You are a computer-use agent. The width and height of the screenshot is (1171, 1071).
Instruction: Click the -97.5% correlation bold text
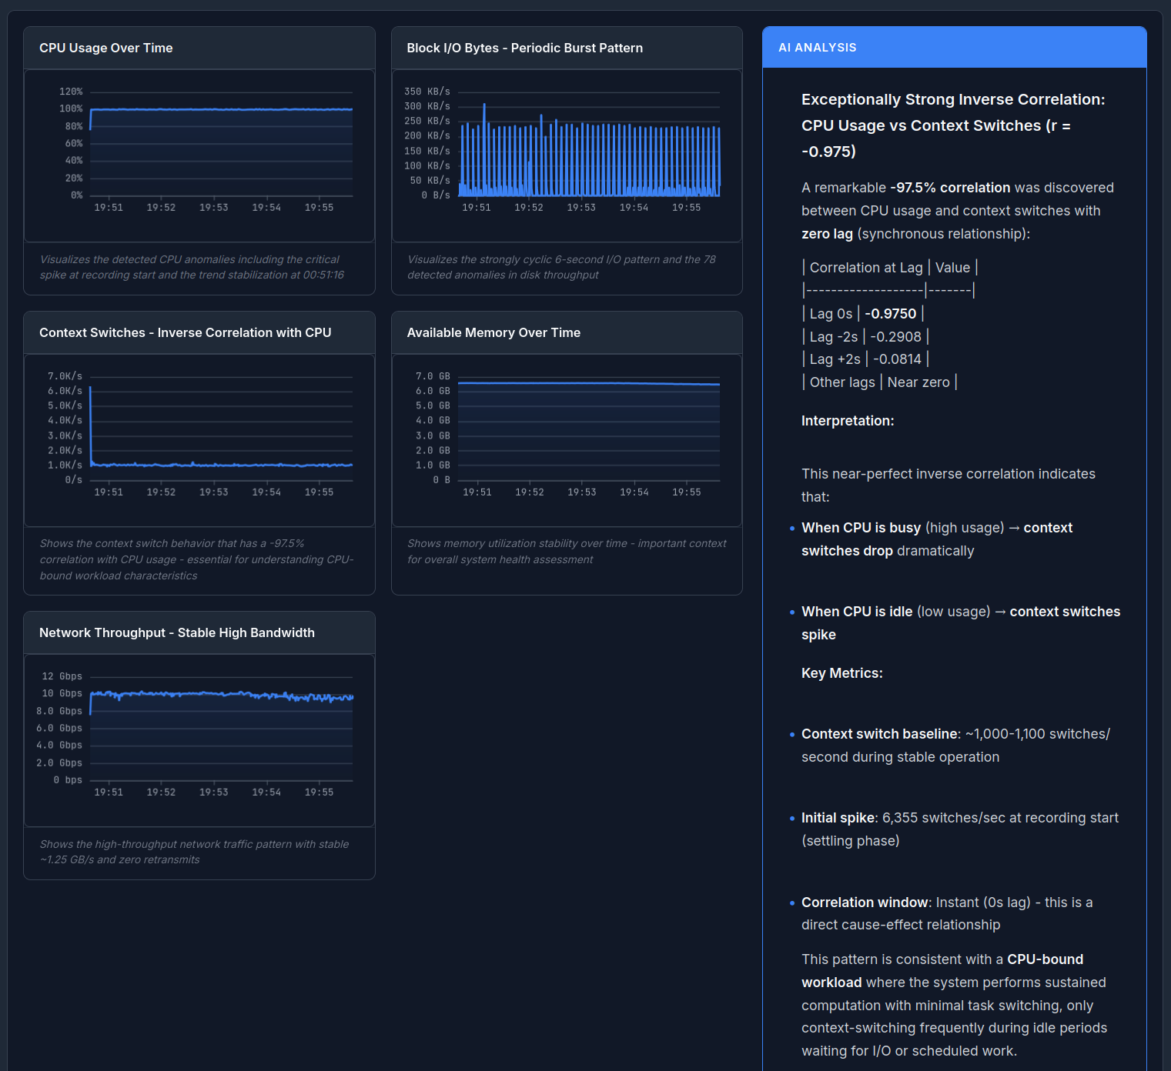[x=950, y=188]
